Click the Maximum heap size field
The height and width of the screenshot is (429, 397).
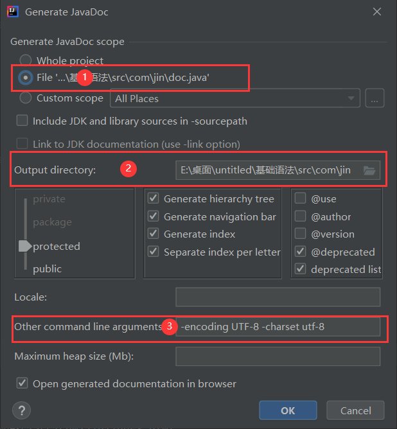[278, 356]
